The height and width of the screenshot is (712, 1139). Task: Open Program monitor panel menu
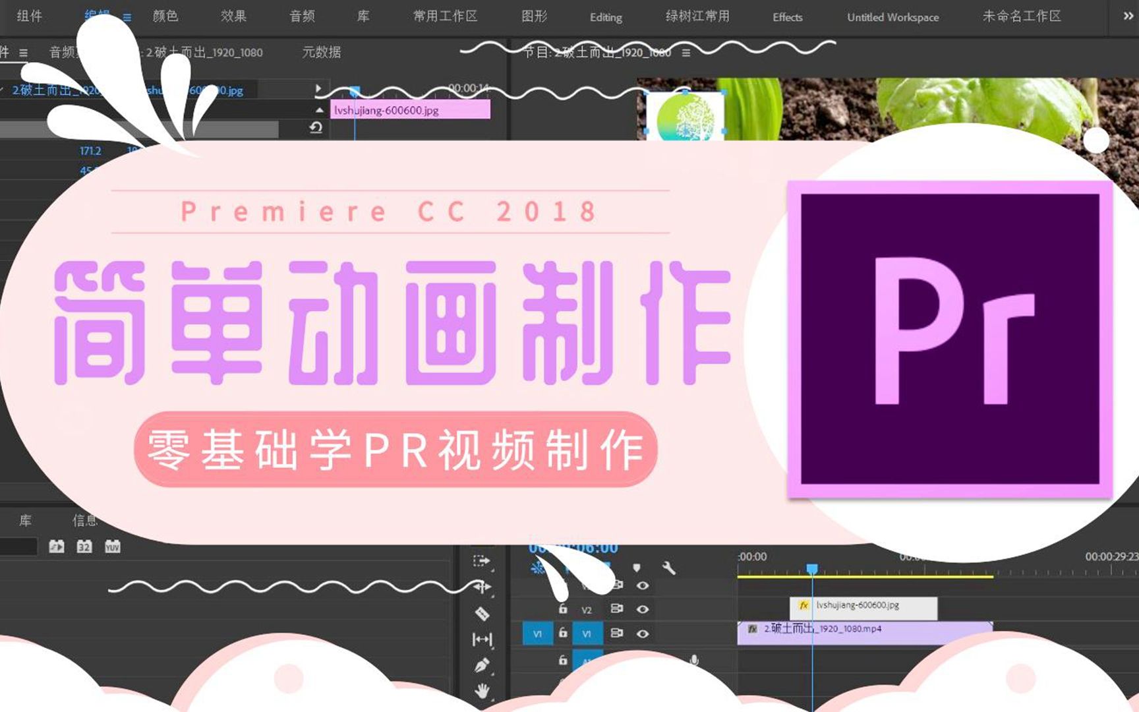click(686, 53)
